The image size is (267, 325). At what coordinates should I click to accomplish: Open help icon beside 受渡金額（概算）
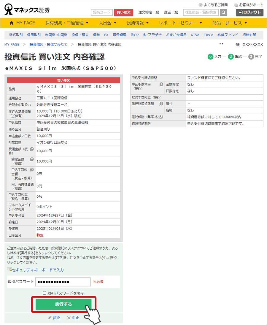pyautogui.click(x=32, y=149)
